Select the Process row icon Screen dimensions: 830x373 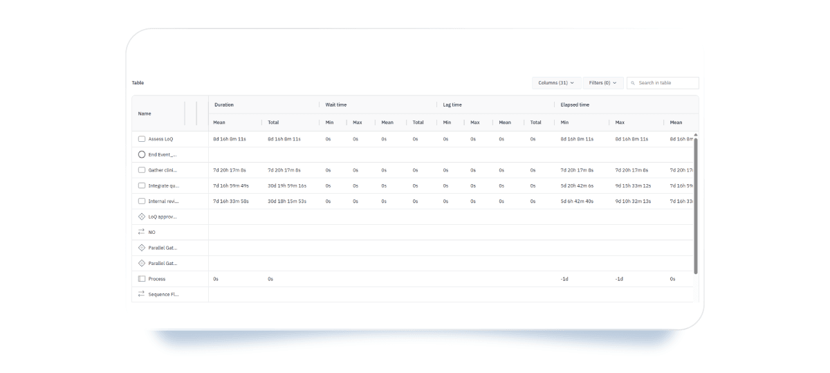(x=142, y=279)
